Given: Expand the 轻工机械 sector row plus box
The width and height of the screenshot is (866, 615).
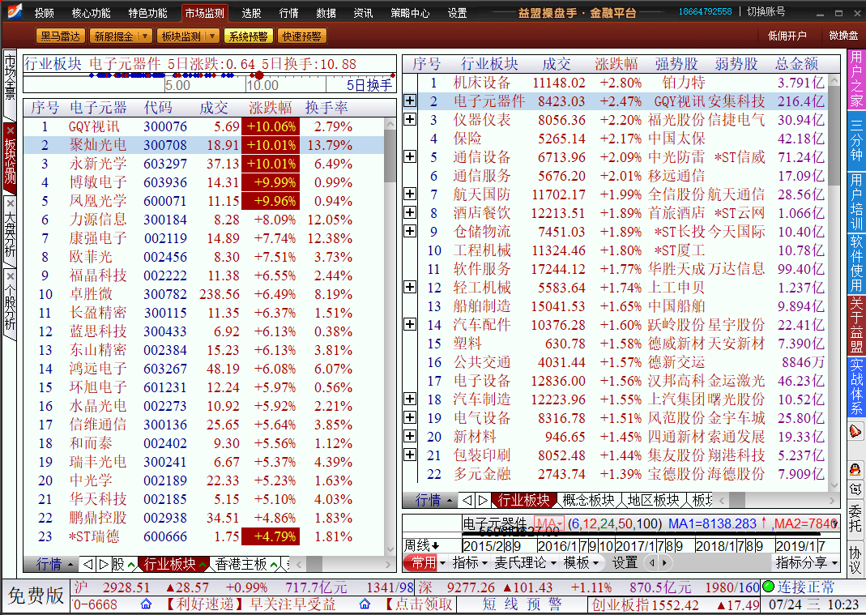Looking at the screenshot, I should coord(410,287).
